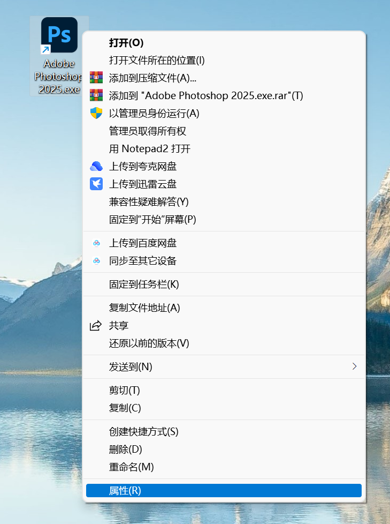Click the admin shield icon beside 以管理员身份运行
The width and height of the screenshot is (390, 524).
tap(96, 113)
